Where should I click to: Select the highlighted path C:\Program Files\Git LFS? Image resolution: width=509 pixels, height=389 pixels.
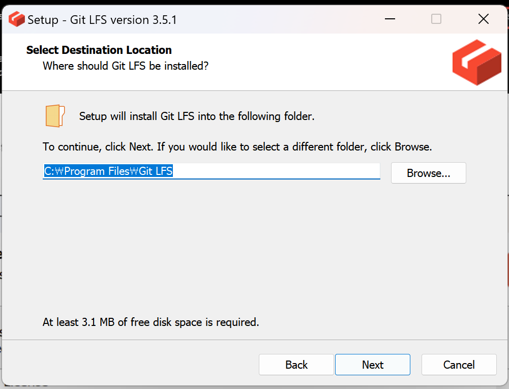[x=108, y=171]
